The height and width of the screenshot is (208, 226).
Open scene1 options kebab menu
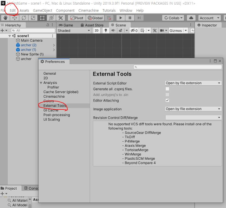click(x=53, y=36)
